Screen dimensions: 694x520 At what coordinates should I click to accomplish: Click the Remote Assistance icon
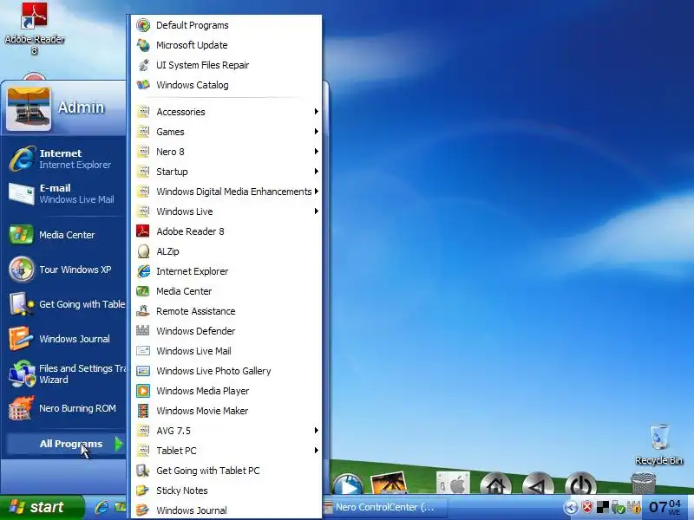(143, 311)
